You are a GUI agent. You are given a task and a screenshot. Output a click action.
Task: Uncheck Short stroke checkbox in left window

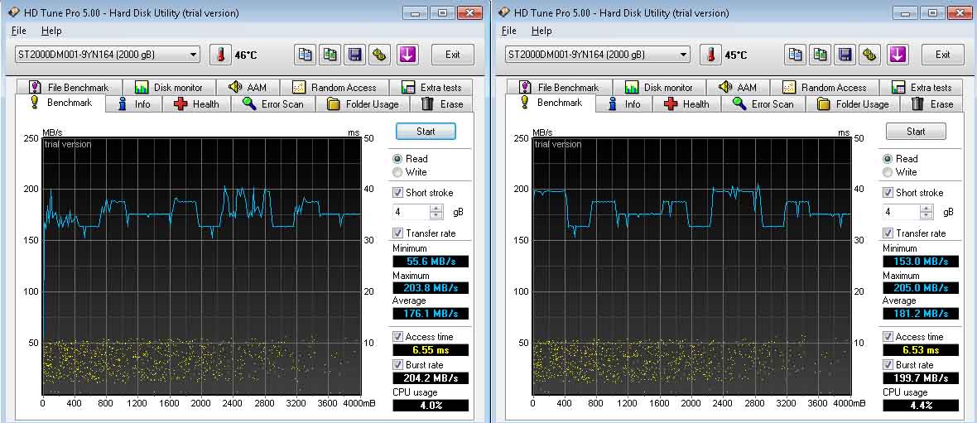pyautogui.click(x=398, y=193)
